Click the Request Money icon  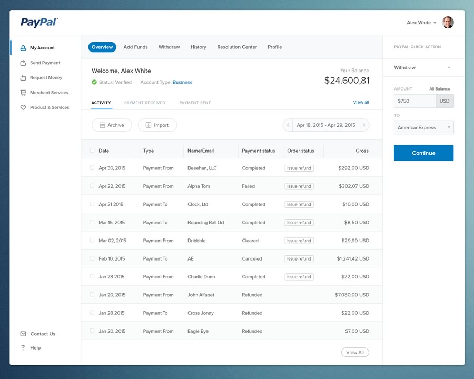(23, 78)
